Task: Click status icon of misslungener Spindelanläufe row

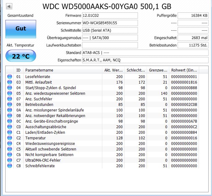Action: (10, 110)
